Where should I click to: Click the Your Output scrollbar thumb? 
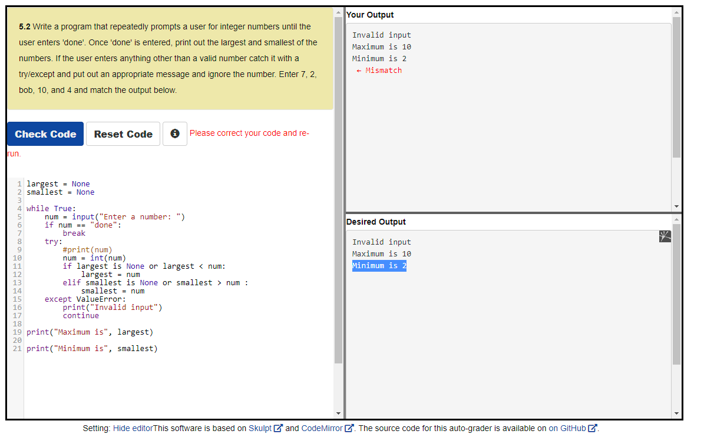(x=677, y=88)
